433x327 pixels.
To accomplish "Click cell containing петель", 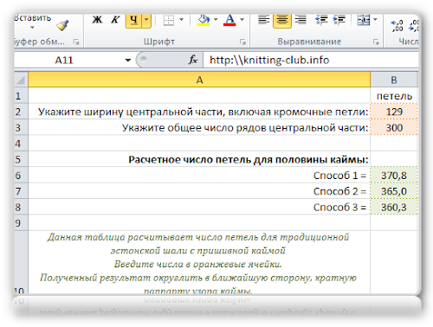I will (x=394, y=95).
